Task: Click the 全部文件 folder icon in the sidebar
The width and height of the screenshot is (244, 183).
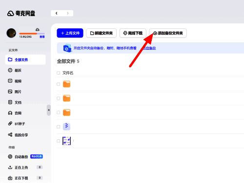Action: click(10, 60)
